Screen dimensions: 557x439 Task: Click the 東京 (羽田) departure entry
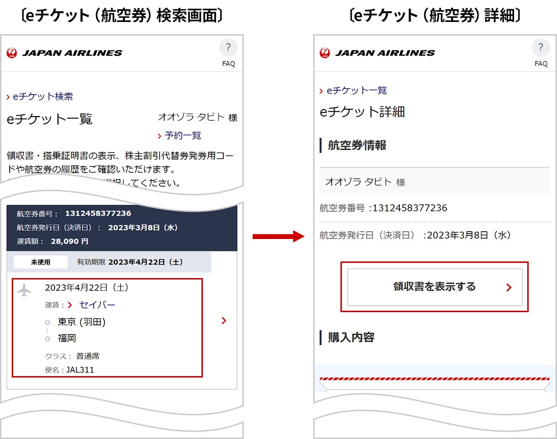(81, 322)
